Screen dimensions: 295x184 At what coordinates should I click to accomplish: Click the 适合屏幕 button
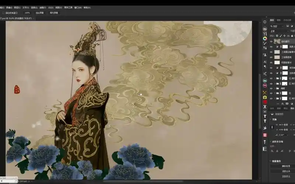pyautogui.click(x=39, y=13)
